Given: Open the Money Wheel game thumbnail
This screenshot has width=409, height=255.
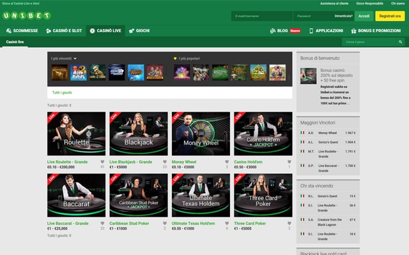Looking at the screenshot, I should click(x=201, y=134).
